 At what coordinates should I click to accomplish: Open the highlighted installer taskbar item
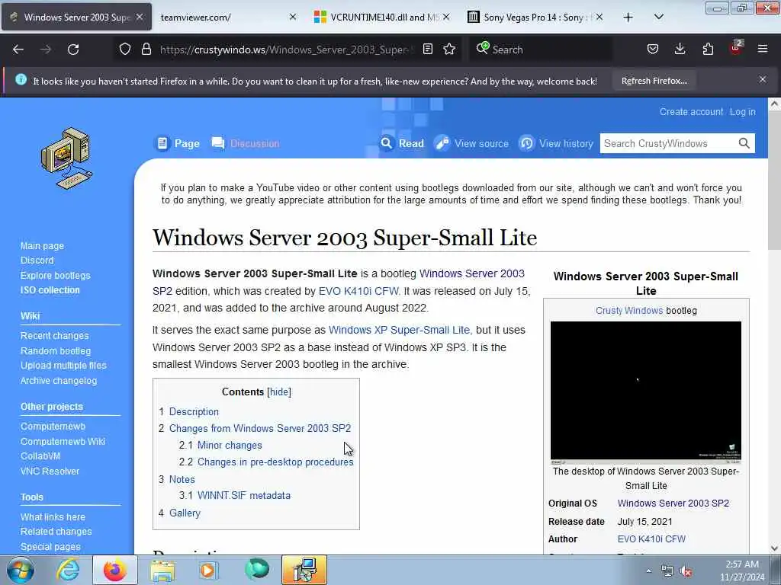[304, 570]
